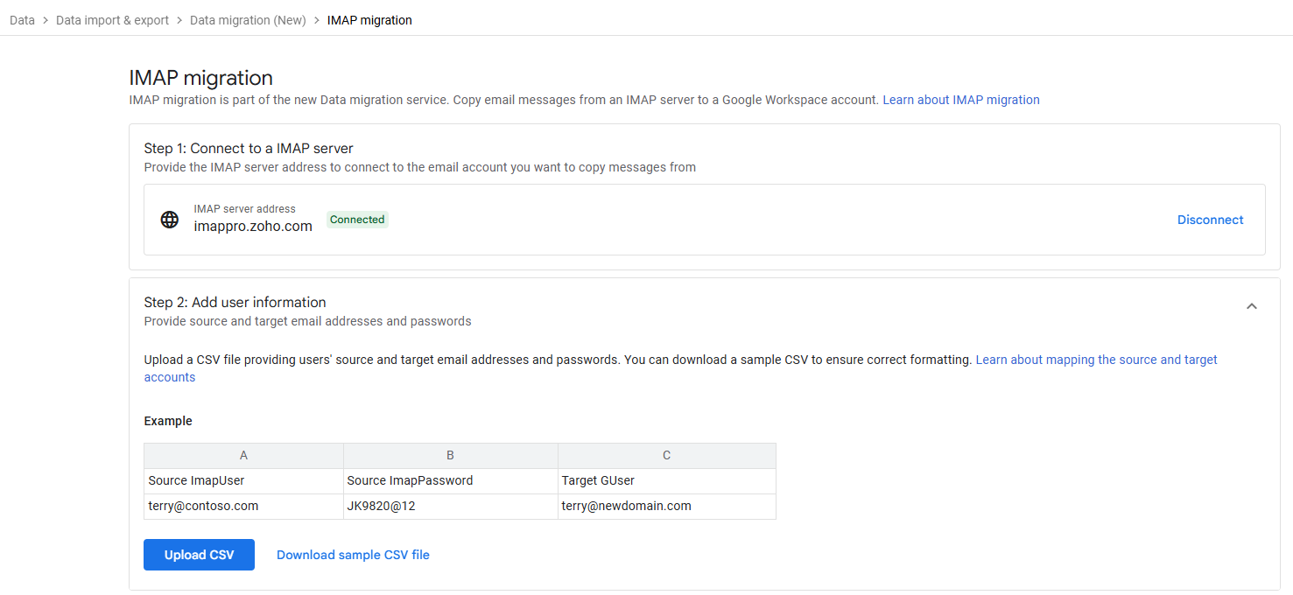Image resolution: width=1293 pixels, height=595 pixels.
Task: Select the IMAP migration breadcrumb
Action: 369,20
